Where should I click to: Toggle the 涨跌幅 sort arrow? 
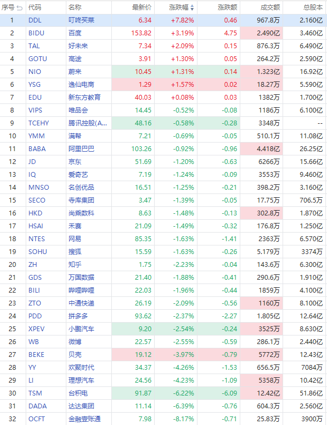click(193, 8)
